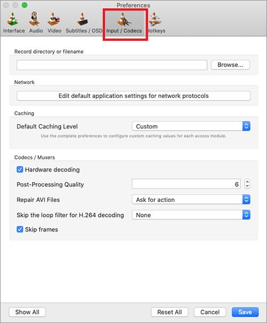Open the Hotkeys preferences cone icon
The height and width of the screenshot is (323, 267).
155,19
